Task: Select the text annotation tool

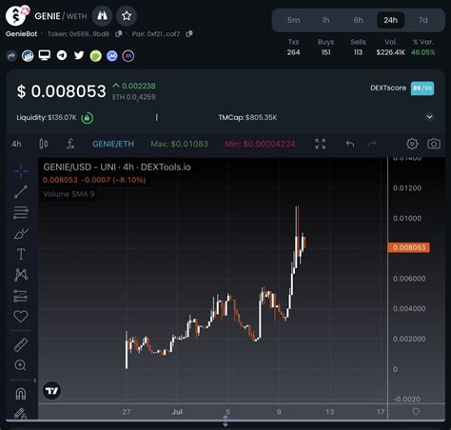Action: point(21,254)
